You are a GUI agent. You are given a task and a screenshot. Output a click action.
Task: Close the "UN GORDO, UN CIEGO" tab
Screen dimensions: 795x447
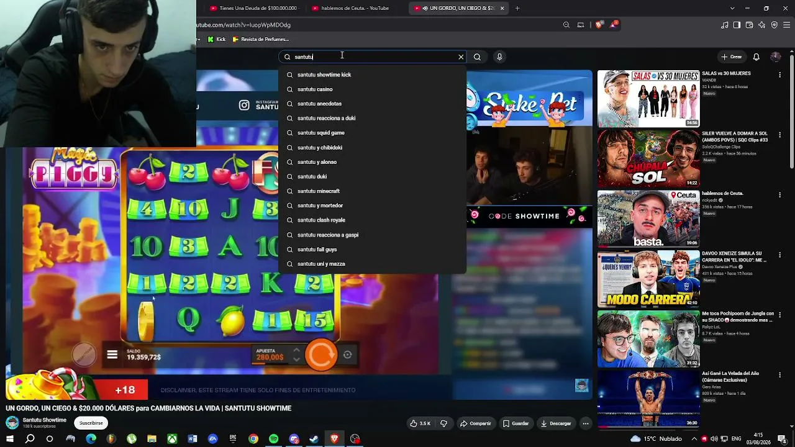[502, 8]
